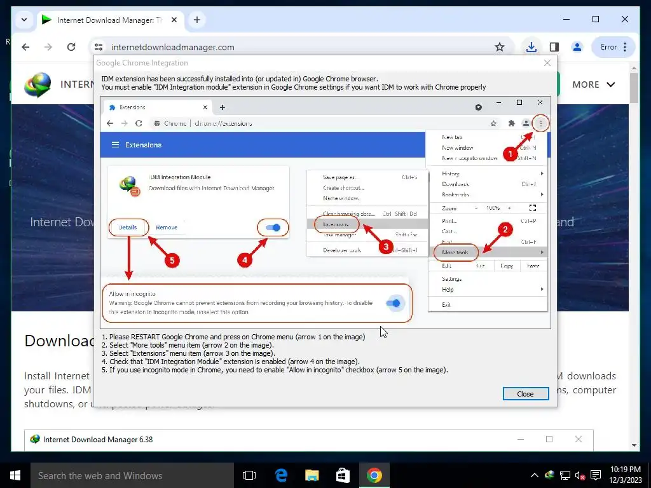Close the Internet Download Manager tab
This screenshot has width=651, height=488.
click(174, 20)
